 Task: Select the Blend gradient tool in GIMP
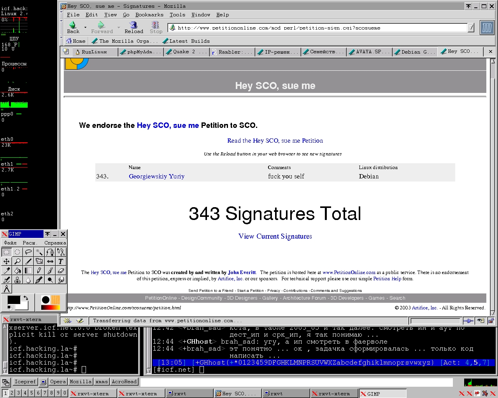[28, 271]
